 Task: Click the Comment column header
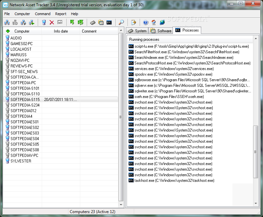point(99,31)
